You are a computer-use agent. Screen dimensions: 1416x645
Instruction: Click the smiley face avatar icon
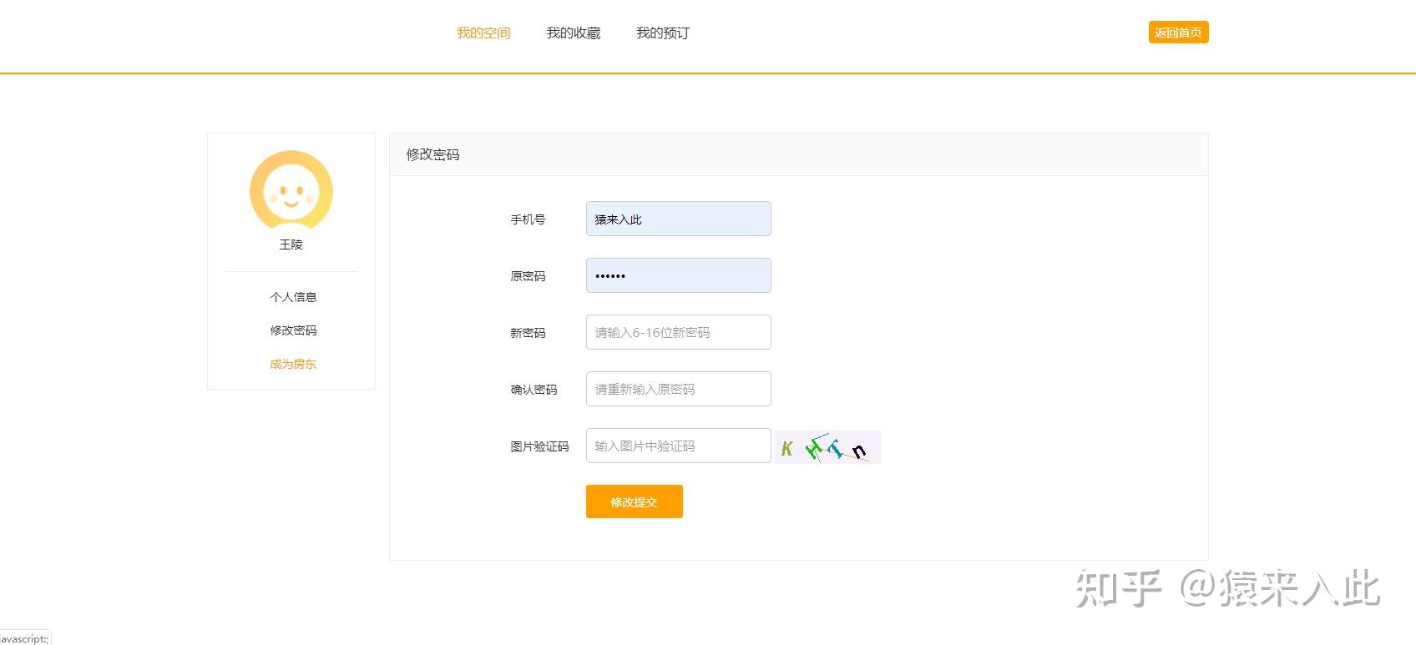coord(291,191)
